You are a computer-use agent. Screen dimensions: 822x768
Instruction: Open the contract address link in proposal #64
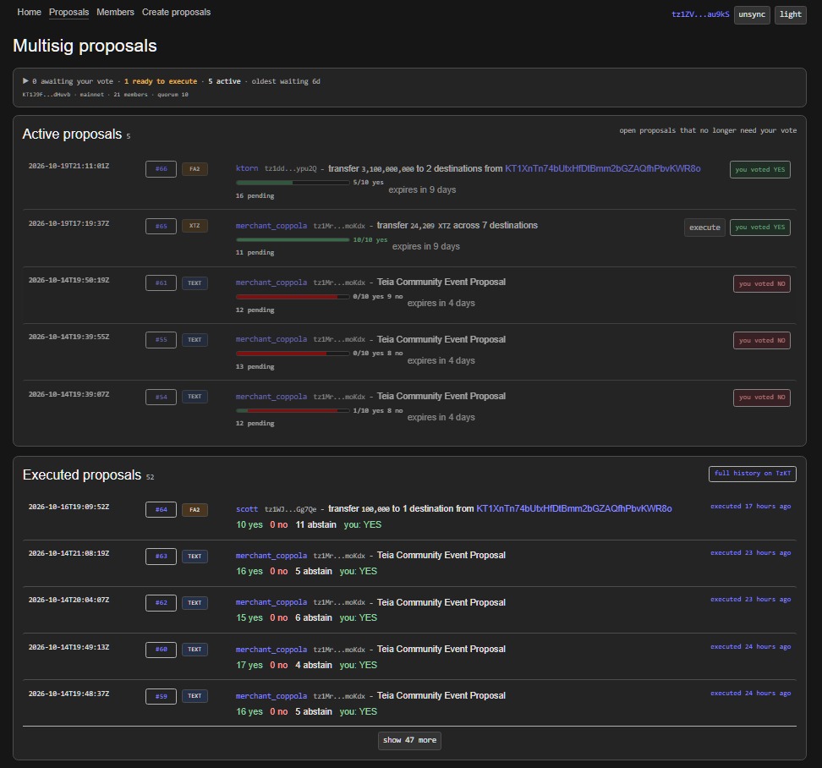[x=574, y=508]
